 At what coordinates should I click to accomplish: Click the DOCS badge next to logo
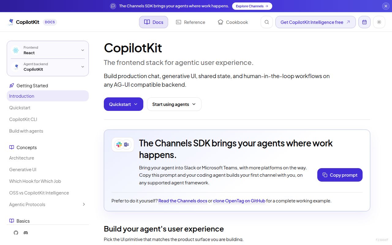(x=50, y=22)
